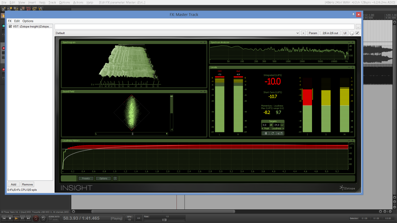Maximize the Loudness History panel

click(353, 141)
